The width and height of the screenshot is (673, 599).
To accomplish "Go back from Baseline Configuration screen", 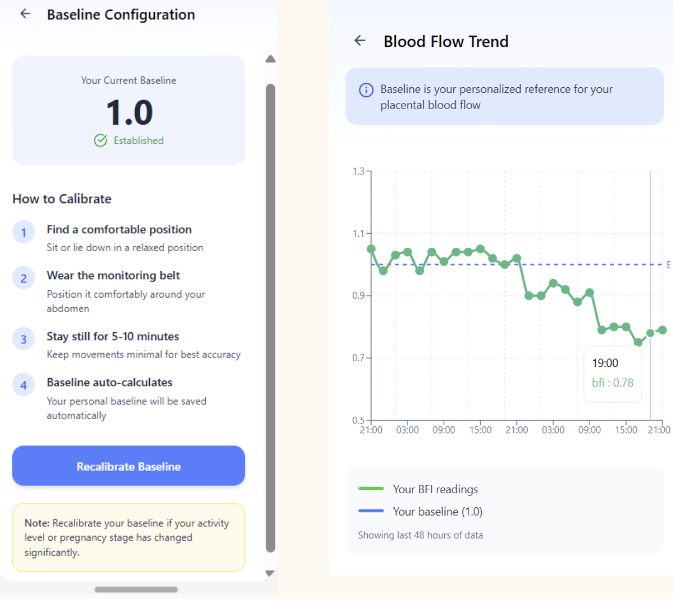I will point(25,14).
